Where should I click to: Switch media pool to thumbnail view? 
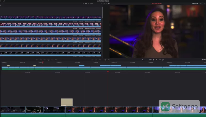coord(83,4)
